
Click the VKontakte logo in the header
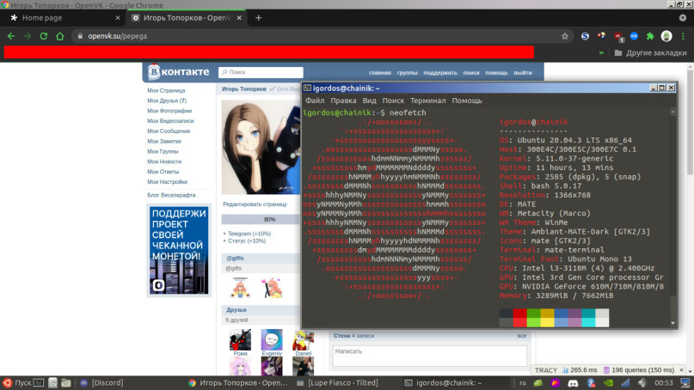(178, 73)
